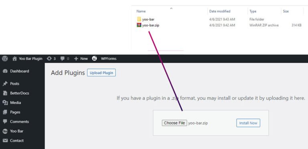308x149 pixels.
Task: Click the WordPress logo icon in admin bar
Action: tap(5, 58)
